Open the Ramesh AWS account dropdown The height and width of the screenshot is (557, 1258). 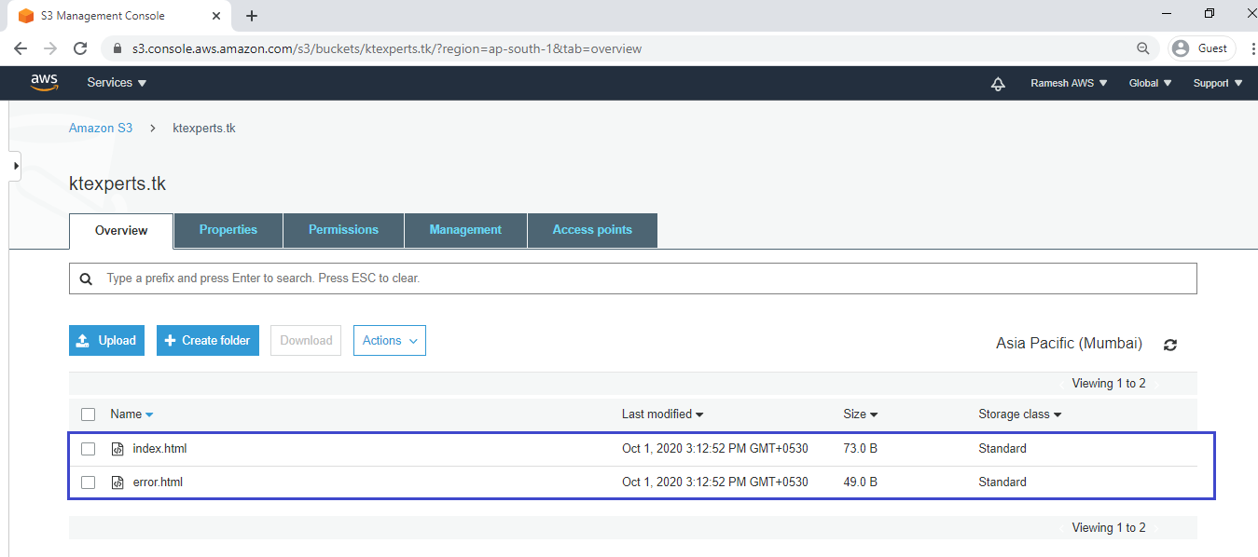point(1069,83)
